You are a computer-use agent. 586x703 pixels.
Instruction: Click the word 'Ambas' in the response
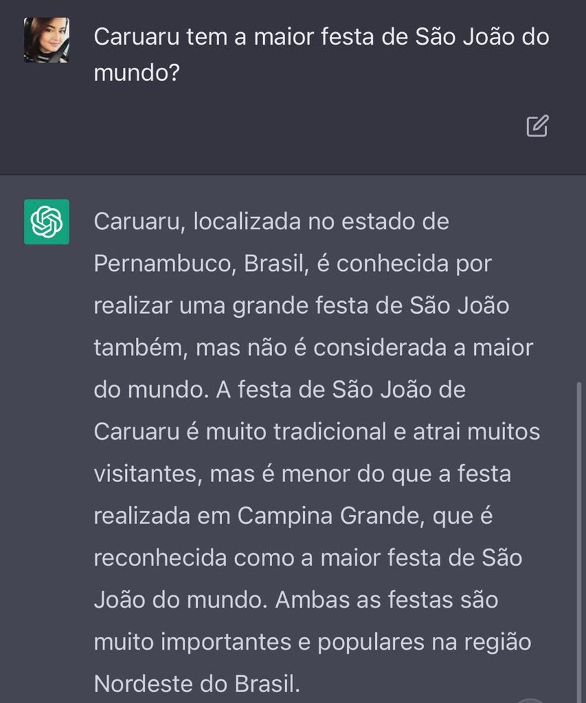tap(310, 599)
